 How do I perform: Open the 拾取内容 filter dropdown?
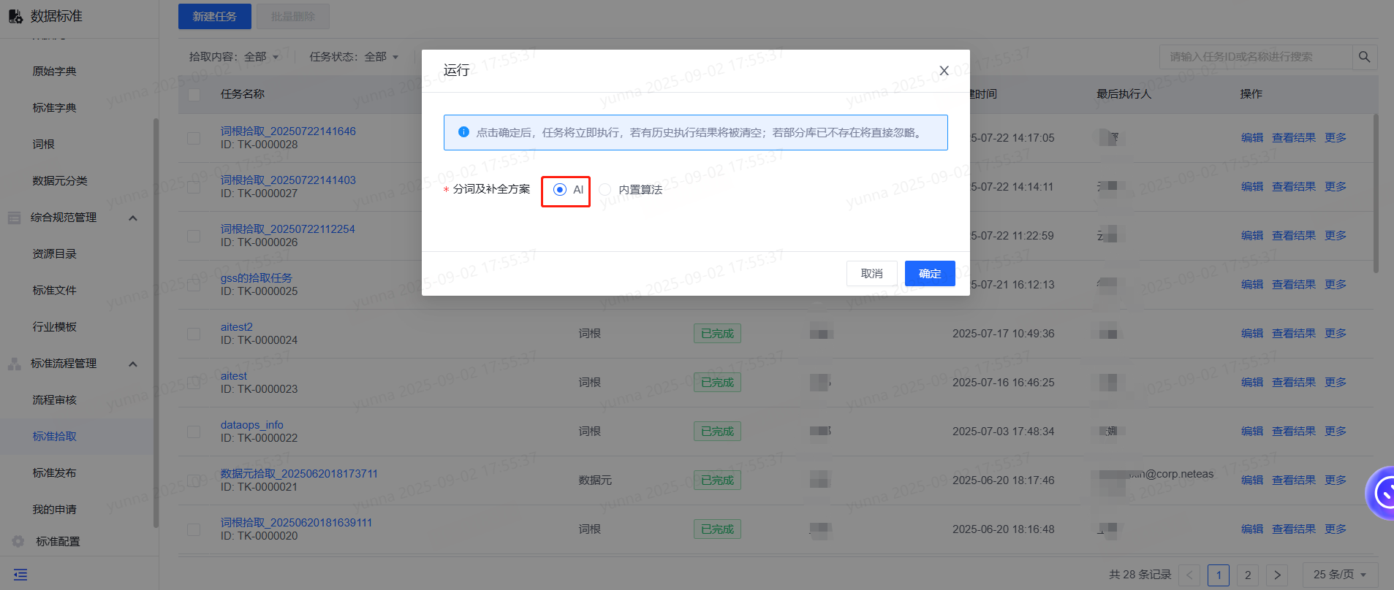pos(235,57)
